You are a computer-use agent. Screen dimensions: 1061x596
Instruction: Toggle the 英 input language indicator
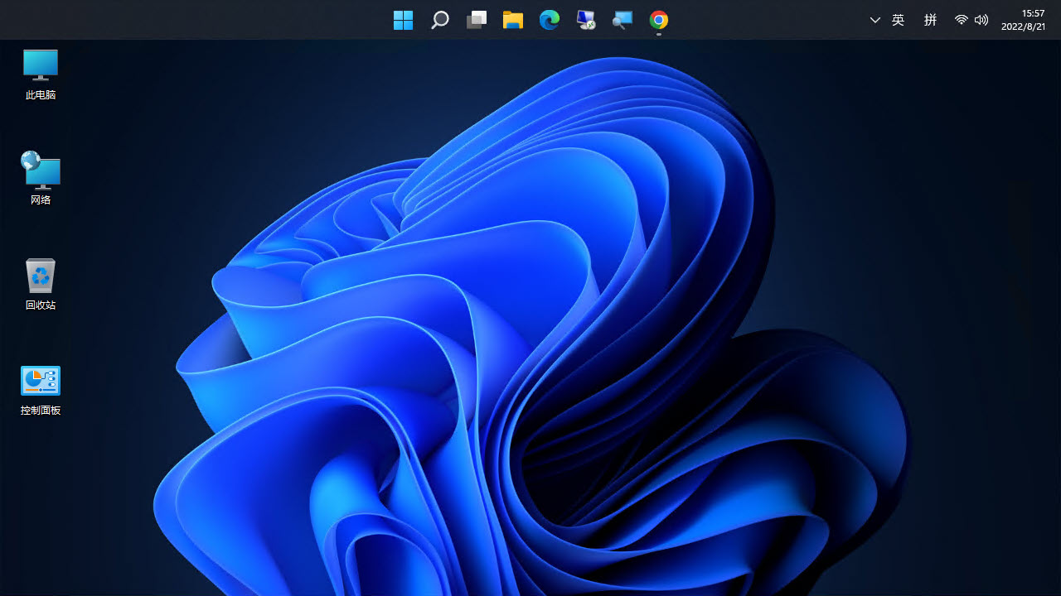[899, 20]
